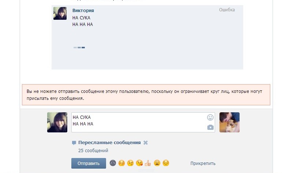Click the recipient's avatar with the dog
This screenshot has height=173, width=282.
(229, 122)
